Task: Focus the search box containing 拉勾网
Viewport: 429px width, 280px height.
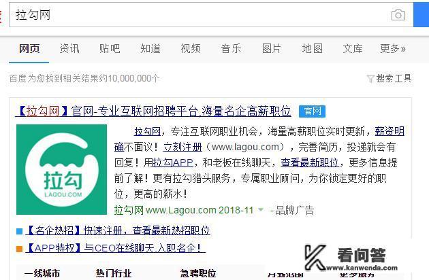Action: tap(211, 15)
